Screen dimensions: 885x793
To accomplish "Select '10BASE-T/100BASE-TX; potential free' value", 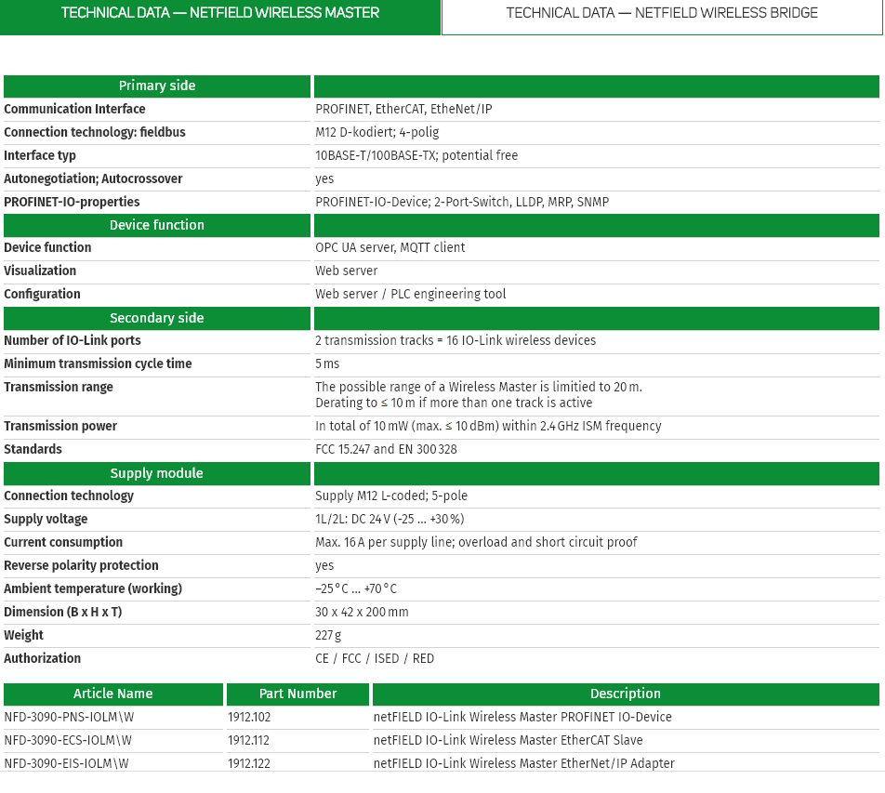I will [x=416, y=155].
